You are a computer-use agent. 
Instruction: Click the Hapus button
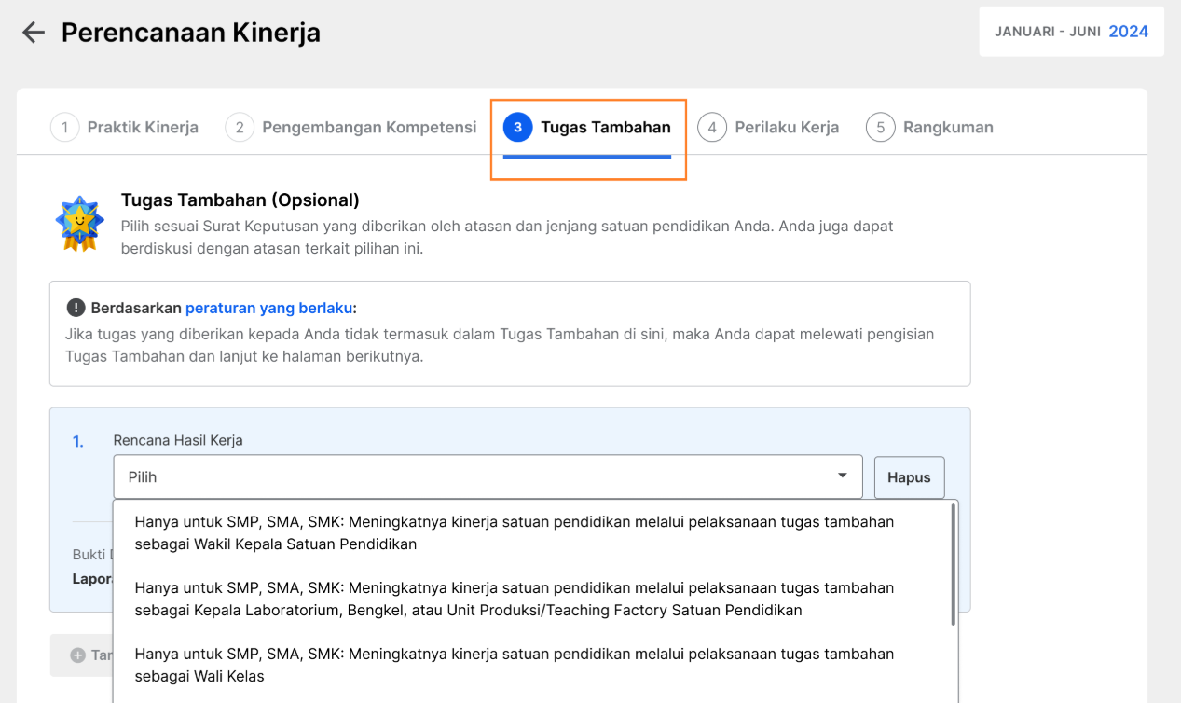(x=909, y=477)
